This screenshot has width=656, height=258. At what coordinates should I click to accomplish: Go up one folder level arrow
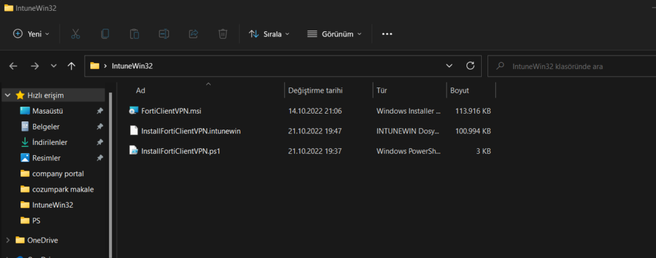pos(72,66)
